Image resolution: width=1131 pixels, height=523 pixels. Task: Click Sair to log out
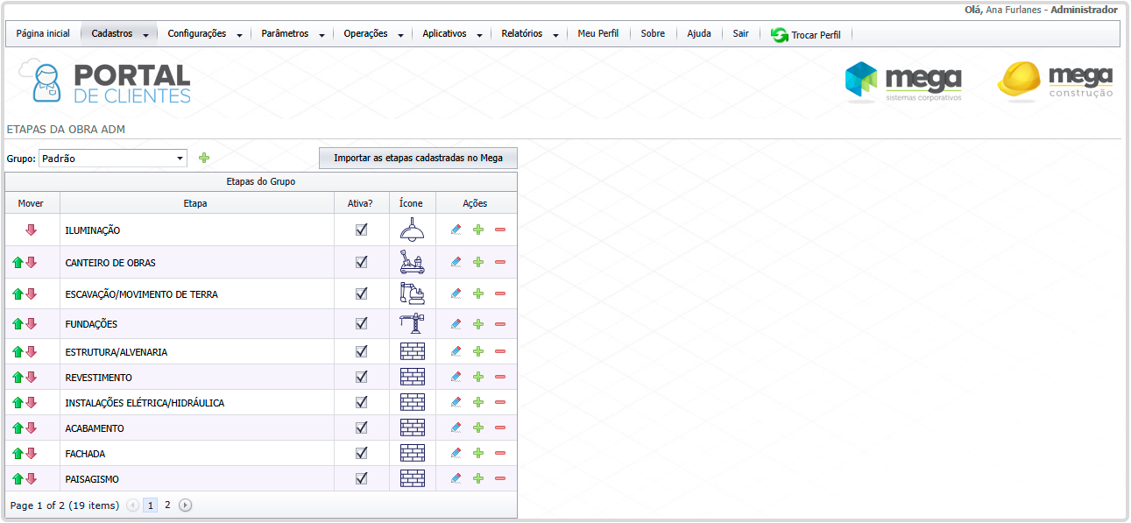pyautogui.click(x=741, y=34)
